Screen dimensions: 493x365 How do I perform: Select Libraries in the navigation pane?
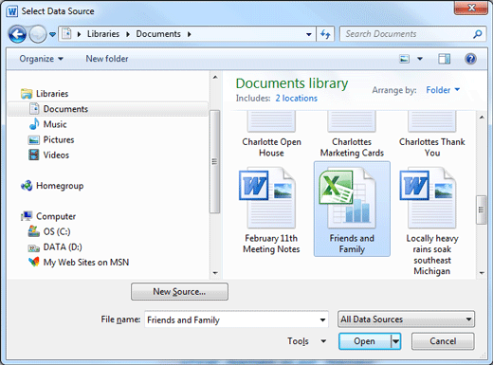45,94
